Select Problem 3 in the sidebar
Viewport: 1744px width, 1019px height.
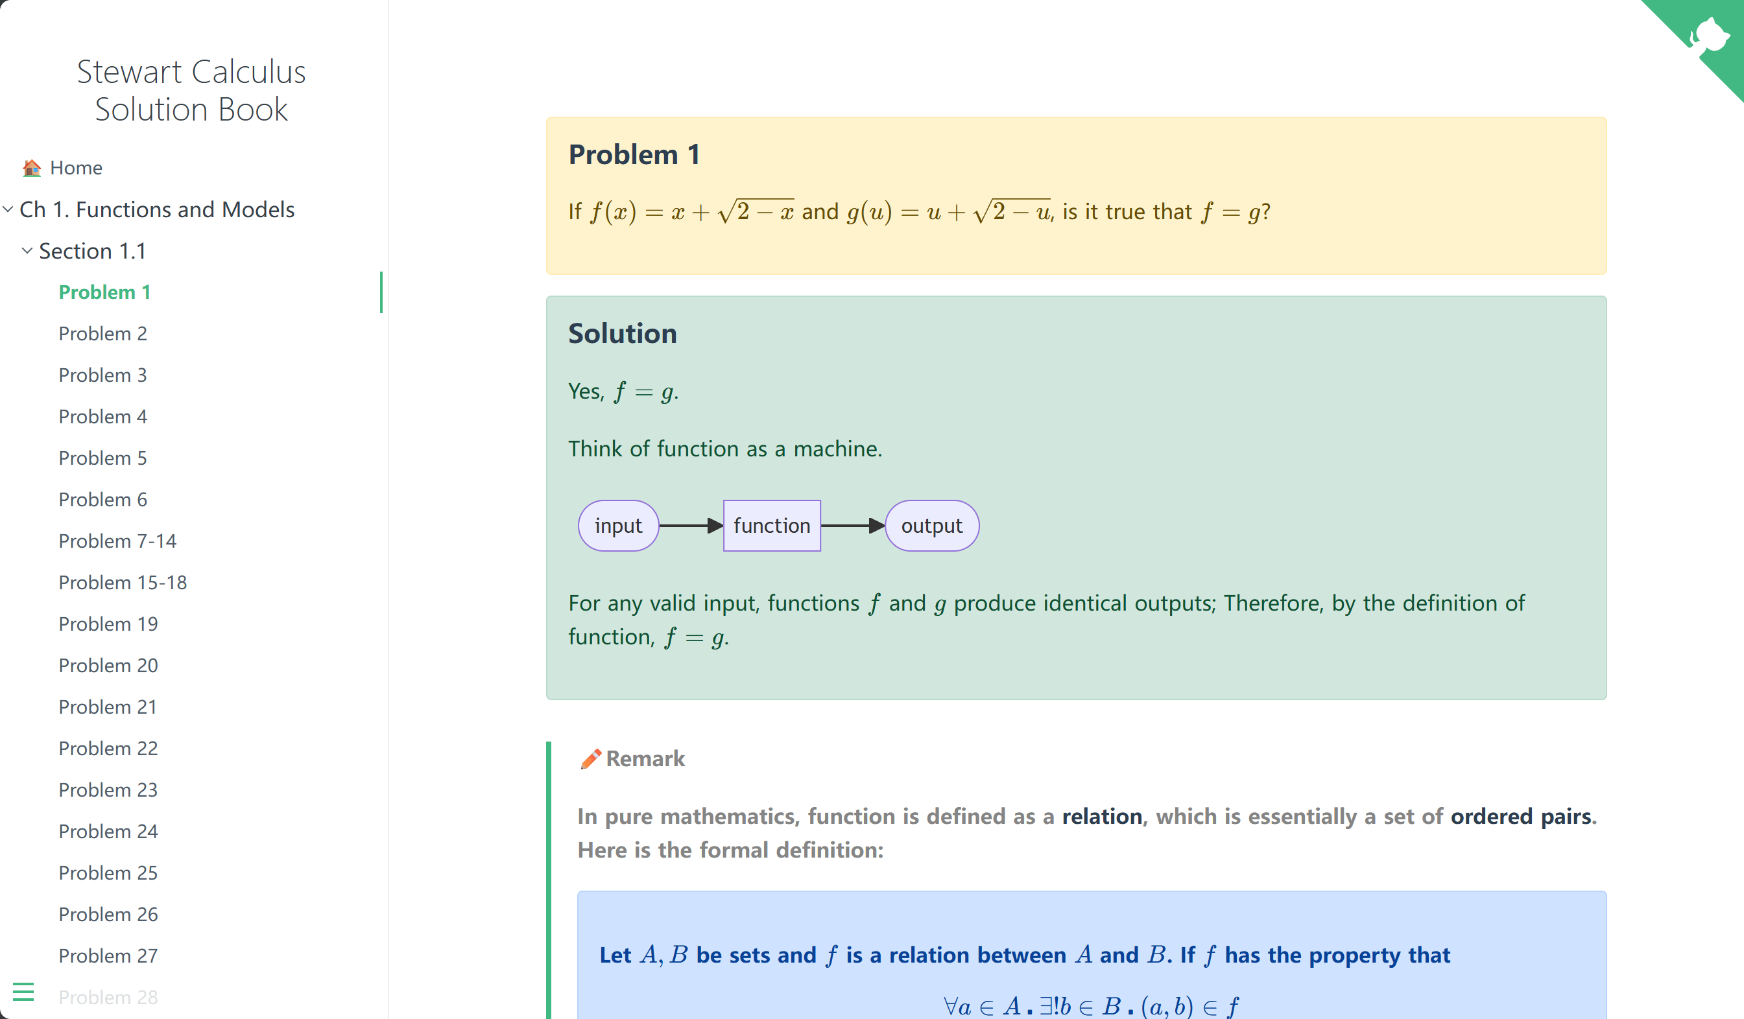coord(102,375)
